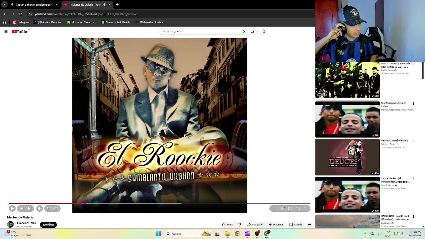Image resolution: width=425 pixels, height=239 pixels.
Task: Open the Windows Start menu
Action: tap(158, 234)
